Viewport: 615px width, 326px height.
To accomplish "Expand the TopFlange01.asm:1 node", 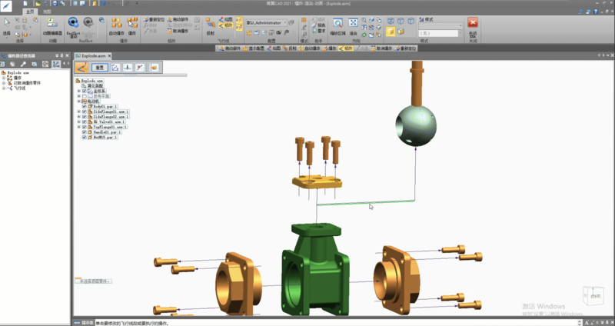I will 79,127.
